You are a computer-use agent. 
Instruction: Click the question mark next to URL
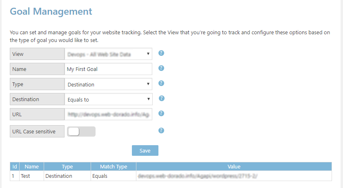(161, 113)
